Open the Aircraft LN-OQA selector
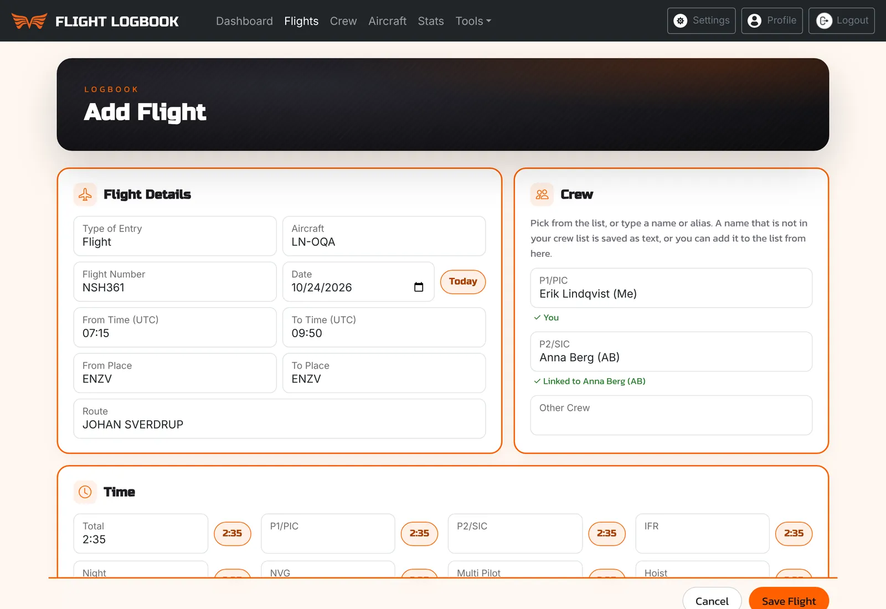Screen dimensions: 886x609 coord(384,236)
